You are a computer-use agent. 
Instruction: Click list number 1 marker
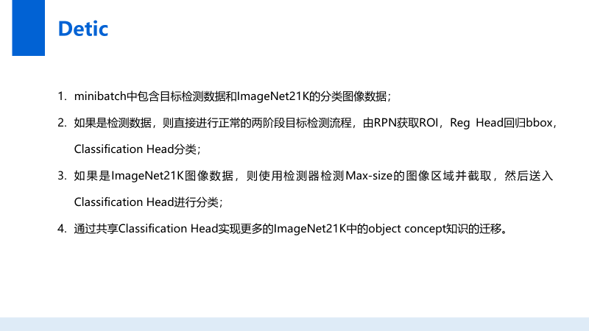62,96
